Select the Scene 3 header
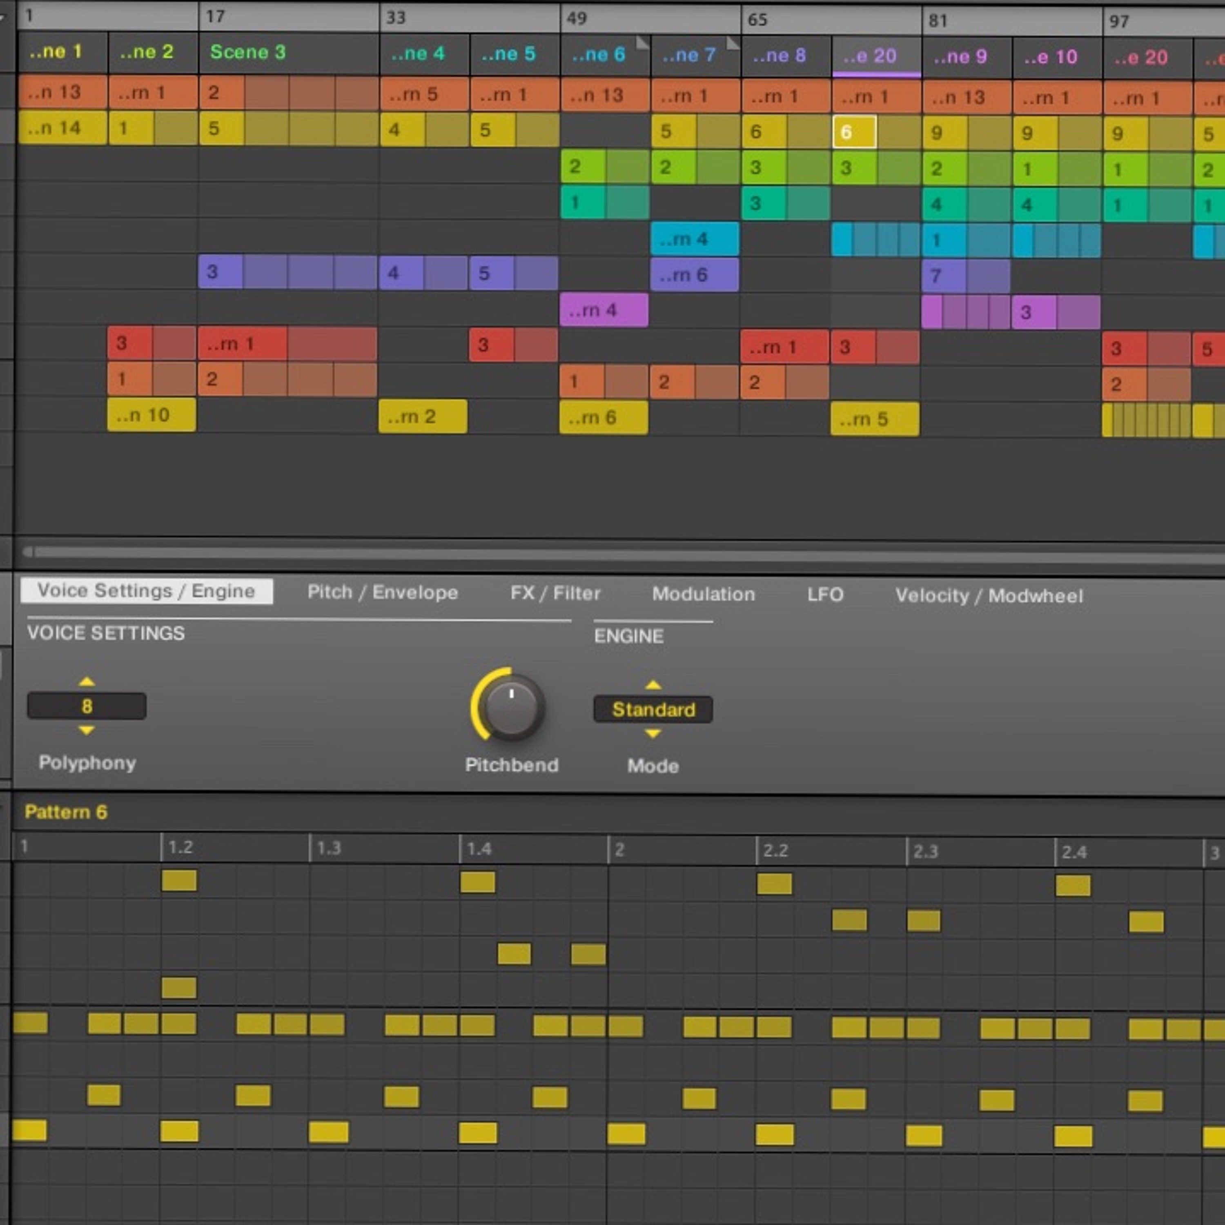The width and height of the screenshot is (1225, 1225). tap(289, 53)
